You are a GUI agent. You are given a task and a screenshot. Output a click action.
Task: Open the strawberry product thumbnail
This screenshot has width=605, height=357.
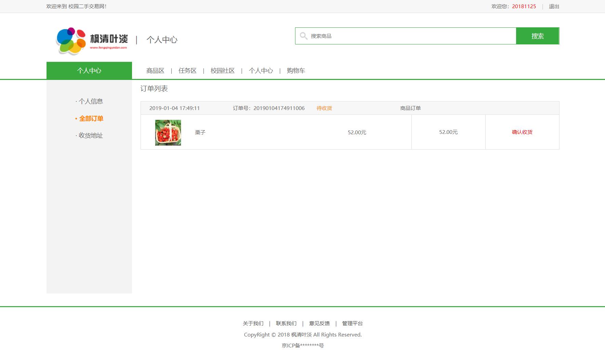(x=168, y=133)
